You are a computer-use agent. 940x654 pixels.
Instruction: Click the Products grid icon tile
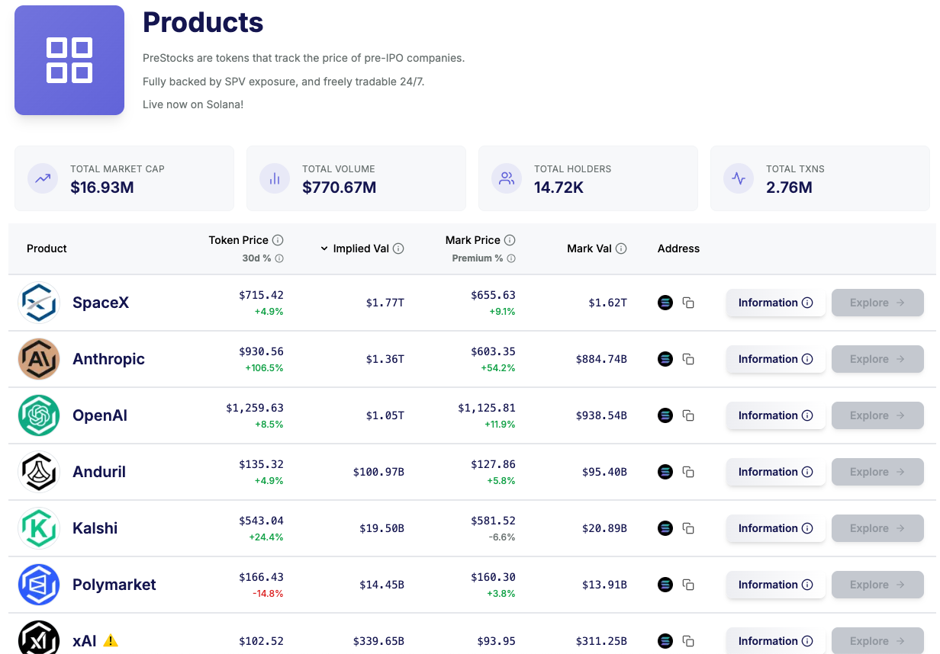pos(69,60)
